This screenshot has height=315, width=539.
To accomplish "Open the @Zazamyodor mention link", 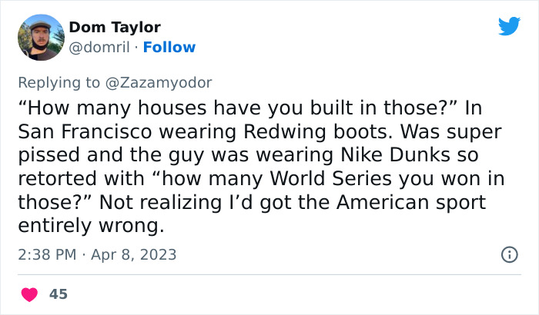I will (159, 83).
